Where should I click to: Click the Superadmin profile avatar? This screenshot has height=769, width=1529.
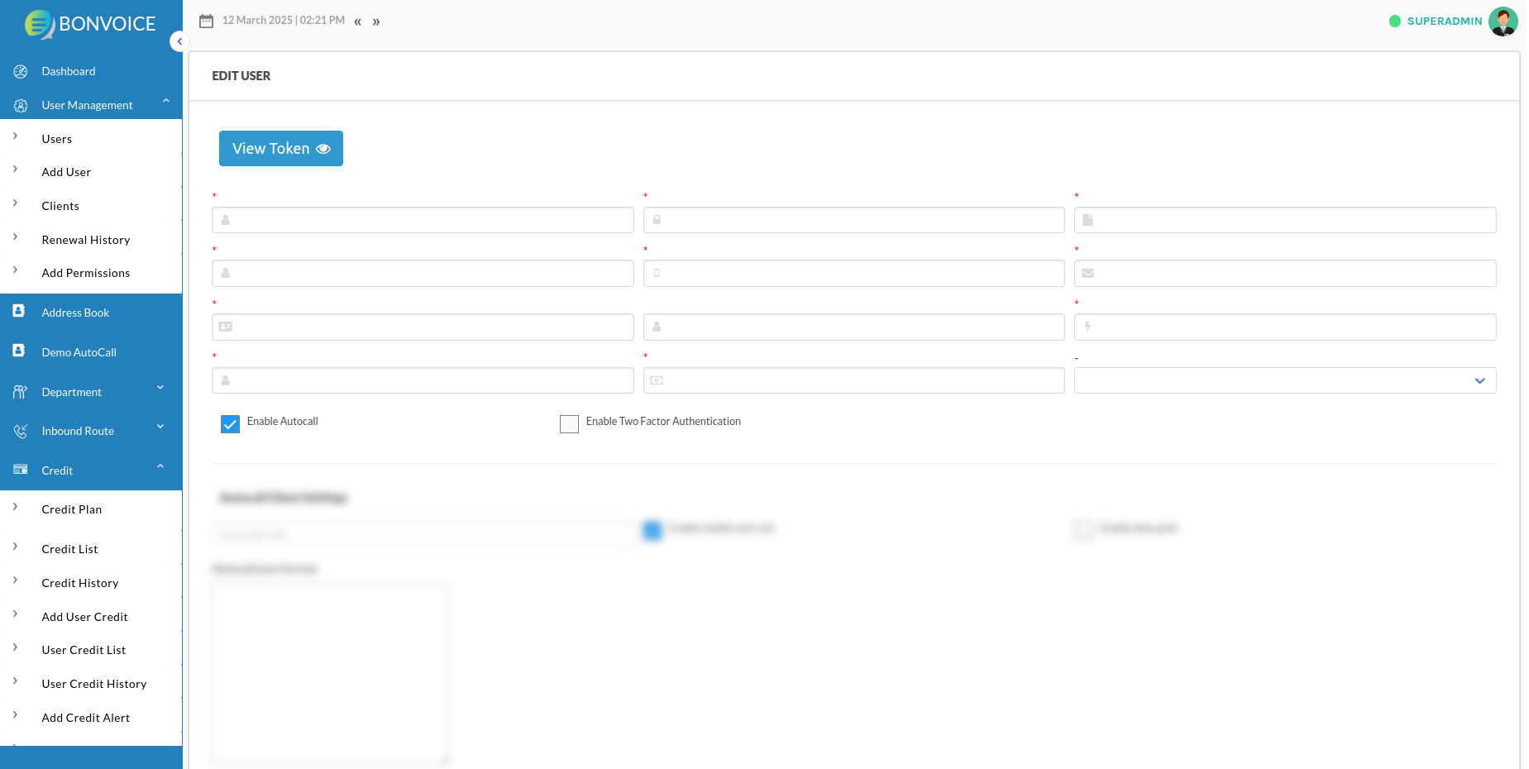(1502, 21)
